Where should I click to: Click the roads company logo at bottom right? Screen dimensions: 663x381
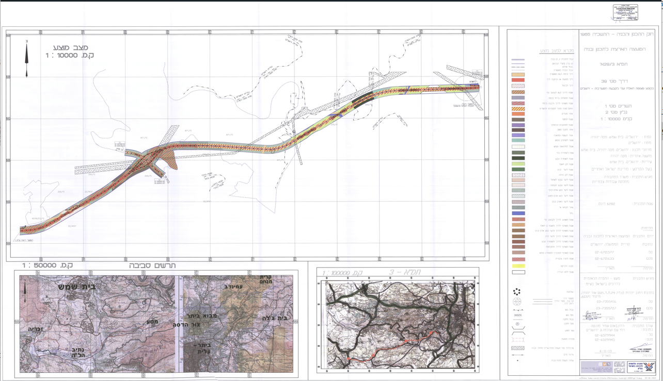[x=641, y=367]
